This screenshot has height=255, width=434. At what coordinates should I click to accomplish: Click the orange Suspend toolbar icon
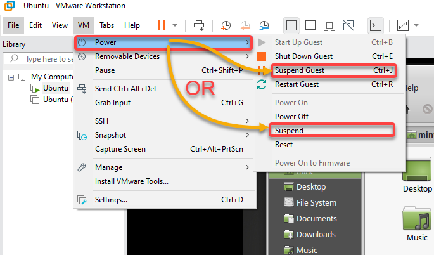[x=162, y=25]
